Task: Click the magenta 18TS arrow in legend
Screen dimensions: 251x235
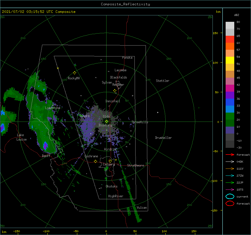Action: 230,190
